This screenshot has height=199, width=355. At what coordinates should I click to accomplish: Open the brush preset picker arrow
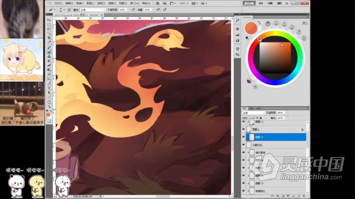point(64,10)
